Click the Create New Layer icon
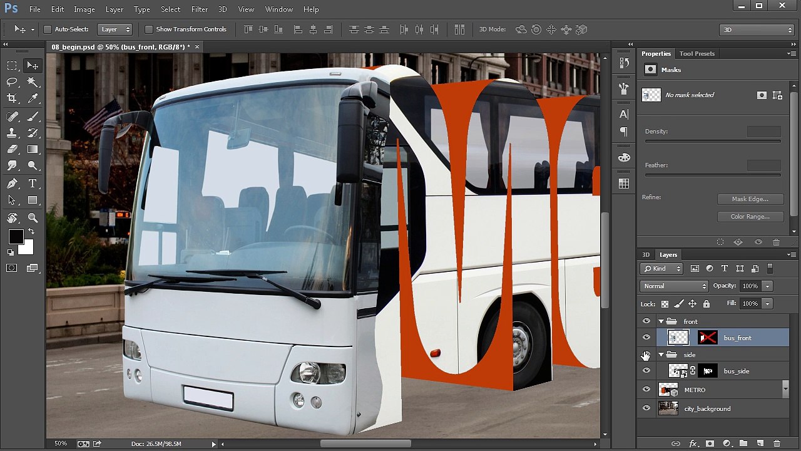Viewport: 801px width, 451px height. [760, 443]
